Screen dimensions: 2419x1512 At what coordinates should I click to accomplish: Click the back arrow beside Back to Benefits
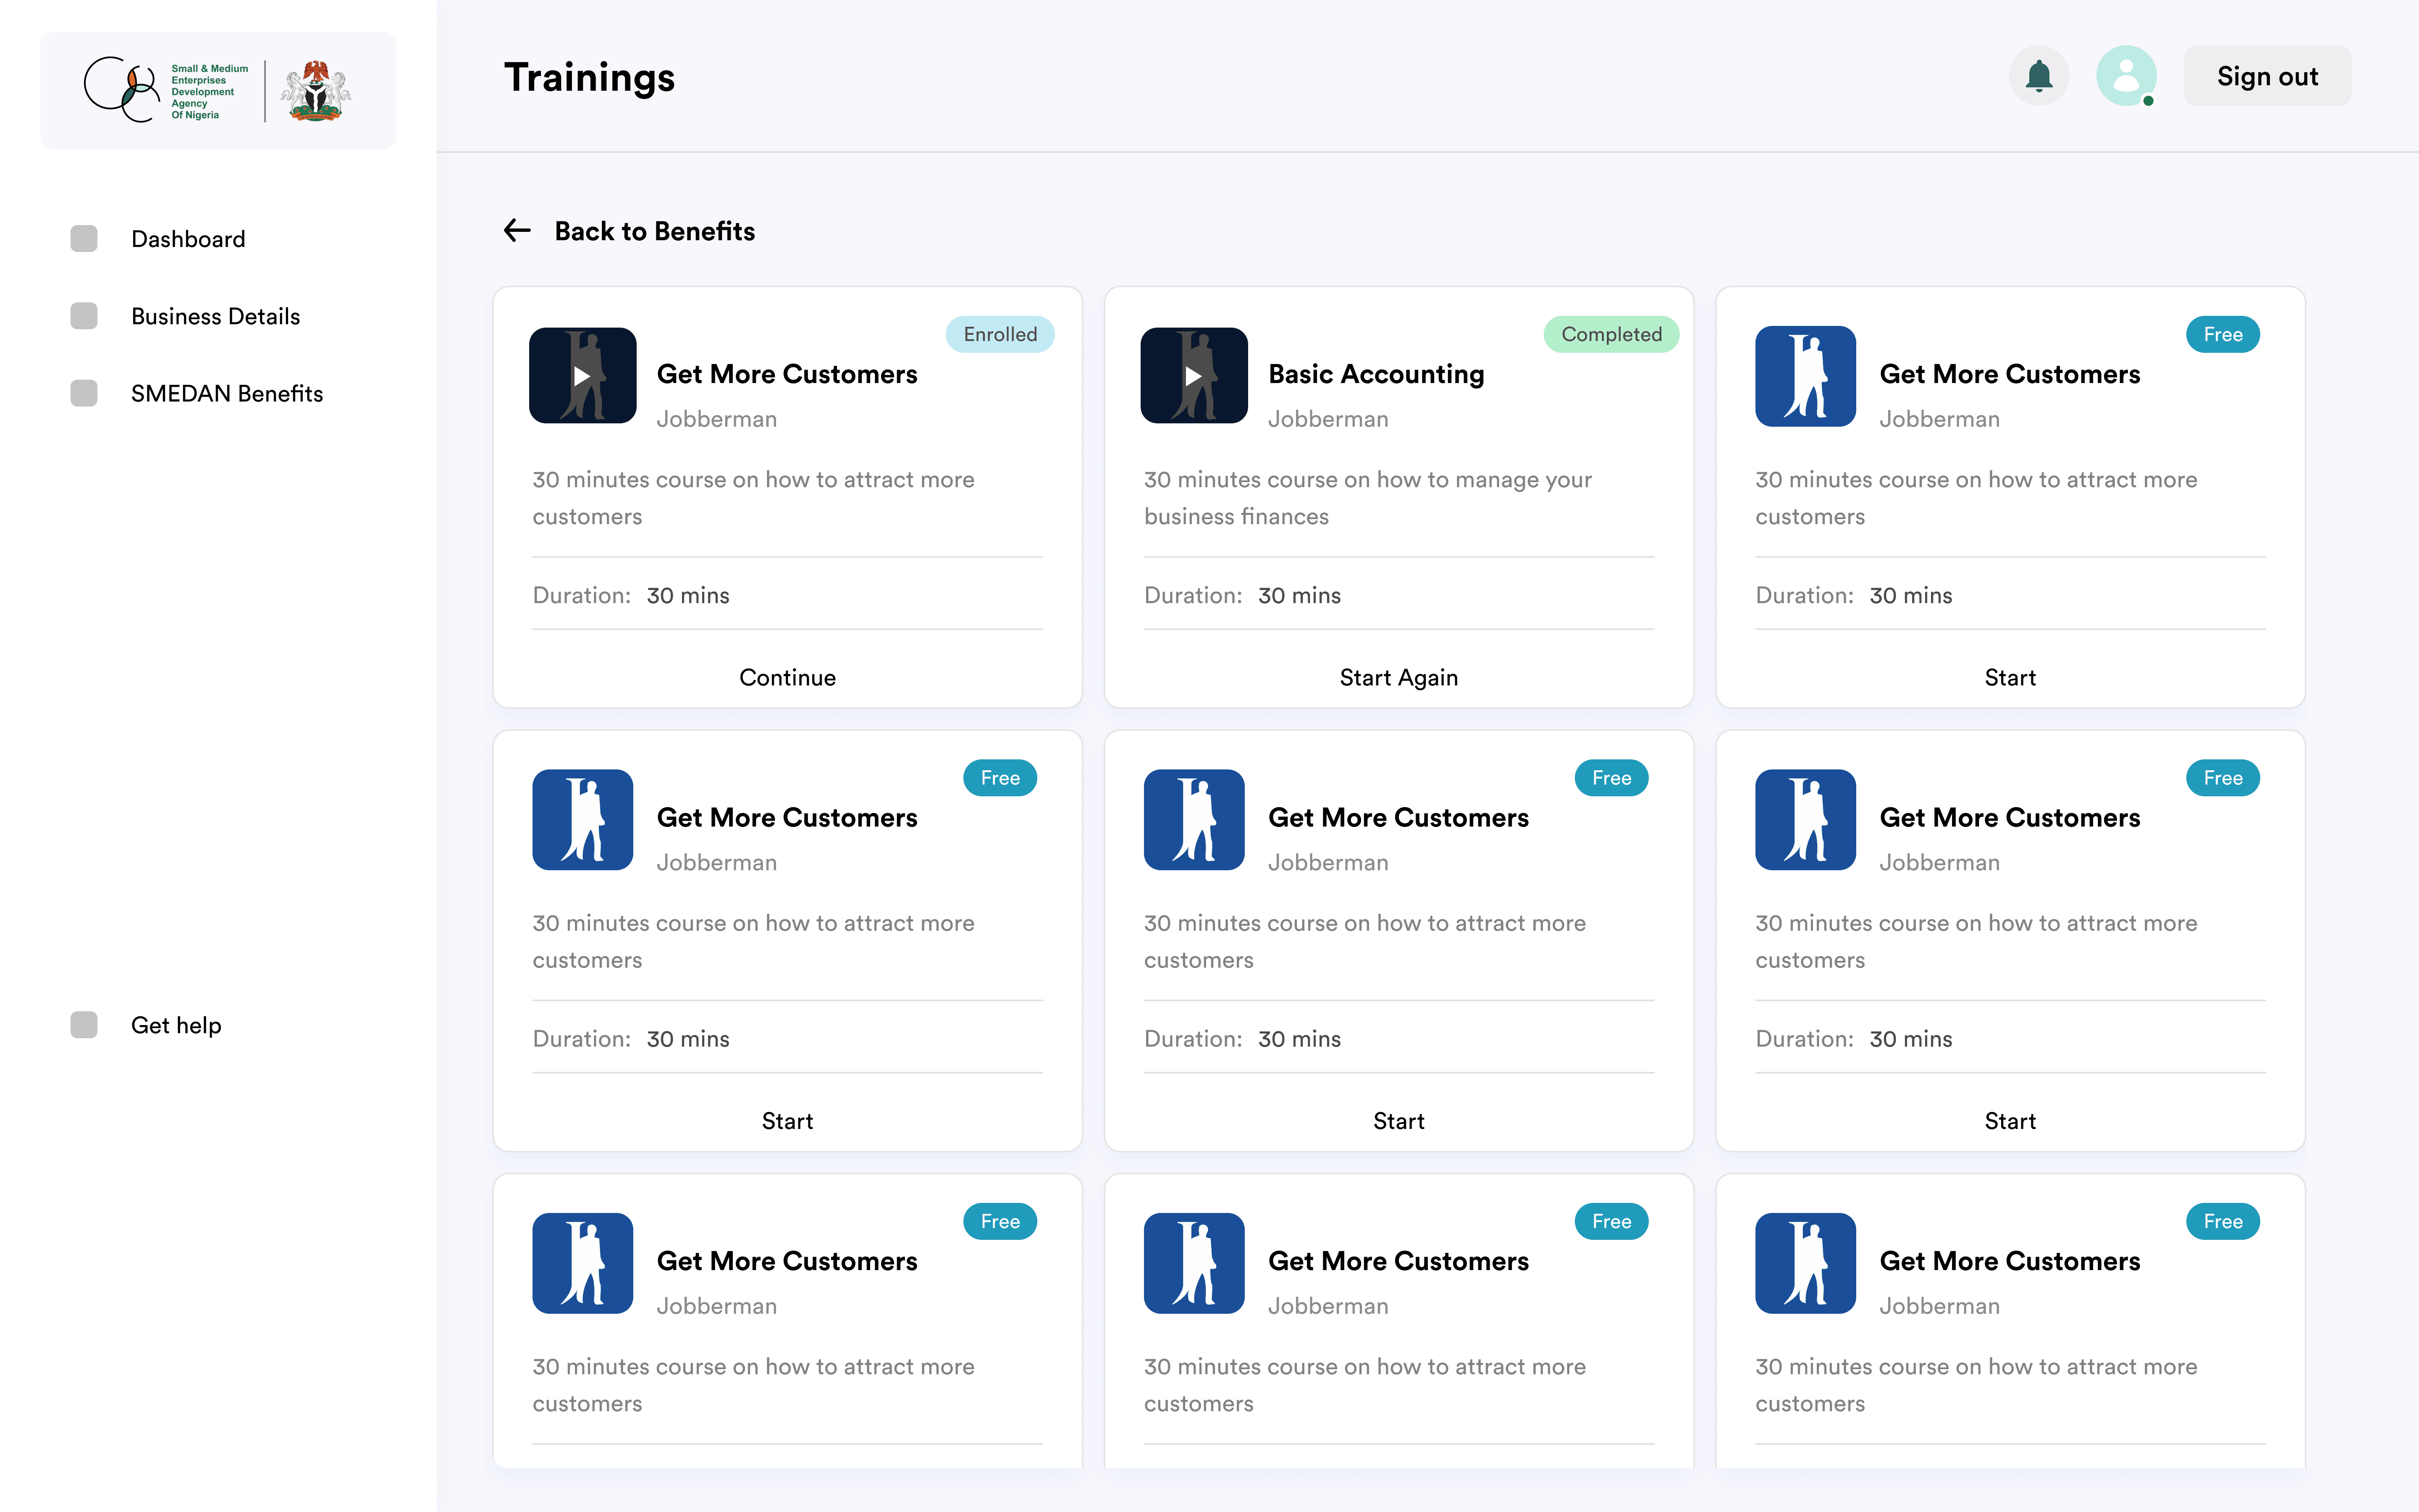pyautogui.click(x=517, y=231)
